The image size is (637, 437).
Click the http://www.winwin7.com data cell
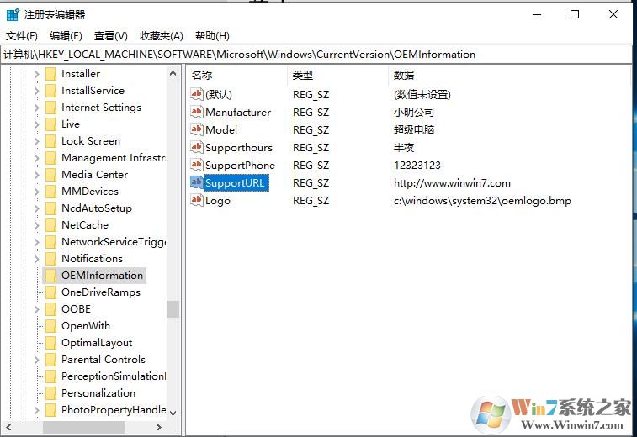(x=452, y=183)
